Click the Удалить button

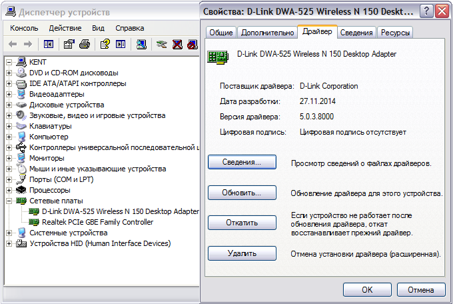pyautogui.click(x=242, y=253)
